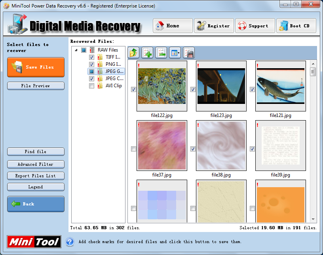This screenshot has height=255, width=323.
Task: Show the Legend
Action: pyautogui.click(x=36, y=187)
